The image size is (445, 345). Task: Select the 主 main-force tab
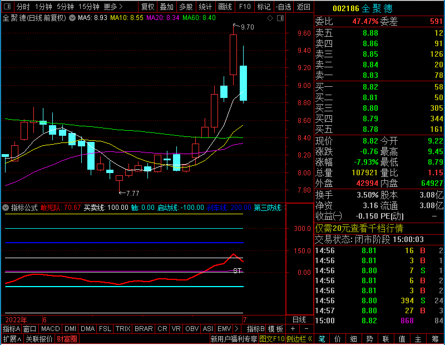pos(418,339)
